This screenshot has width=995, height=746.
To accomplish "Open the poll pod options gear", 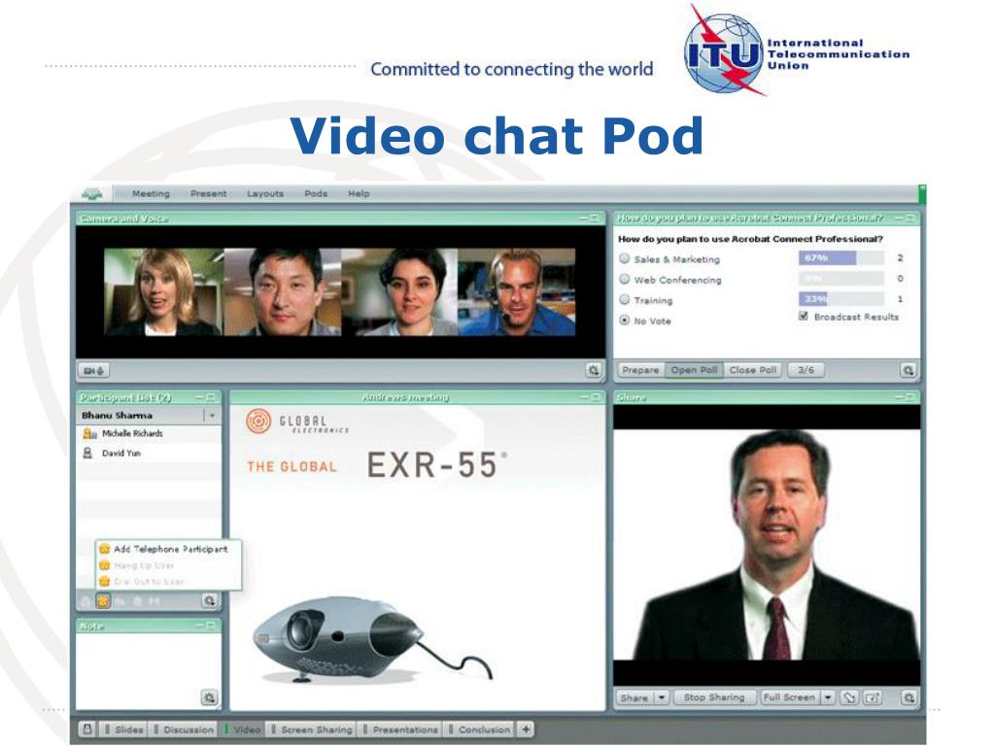I will [x=909, y=370].
